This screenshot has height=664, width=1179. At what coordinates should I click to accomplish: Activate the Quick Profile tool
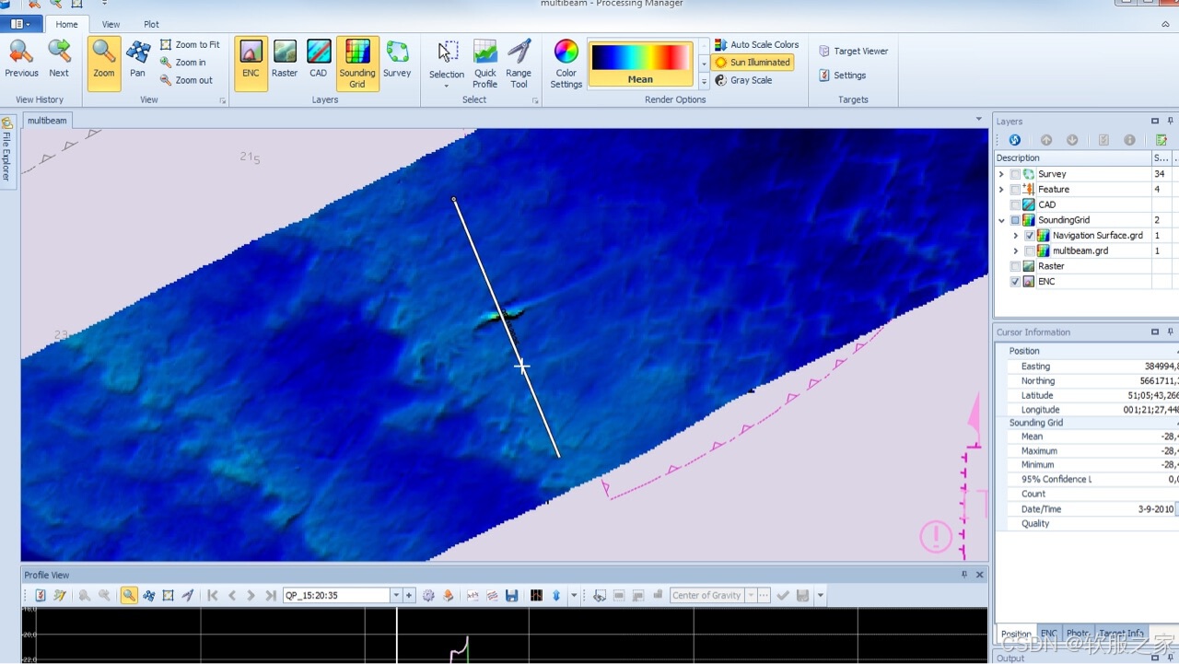(x=485, y=63)
